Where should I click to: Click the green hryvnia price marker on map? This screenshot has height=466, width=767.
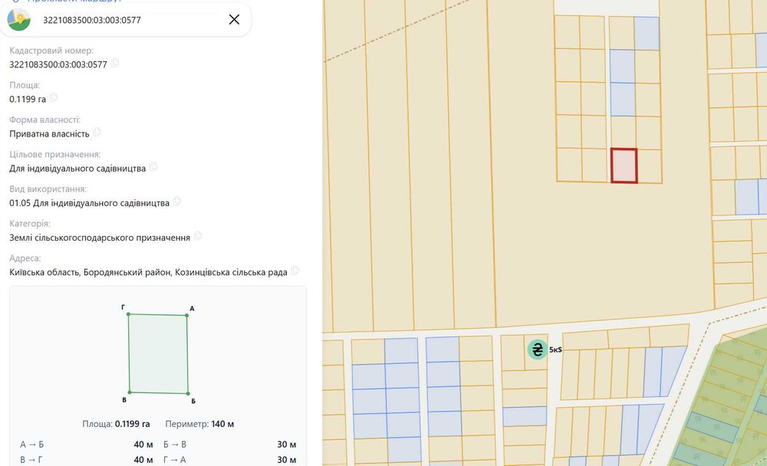537,349
